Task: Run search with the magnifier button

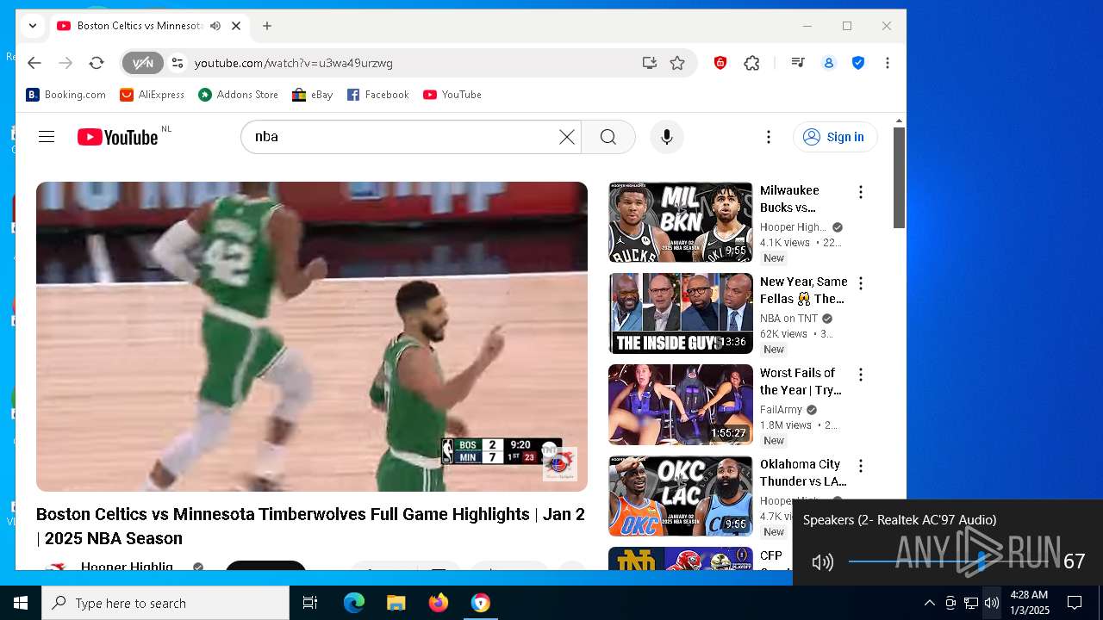Action: (x=608, y=137)
